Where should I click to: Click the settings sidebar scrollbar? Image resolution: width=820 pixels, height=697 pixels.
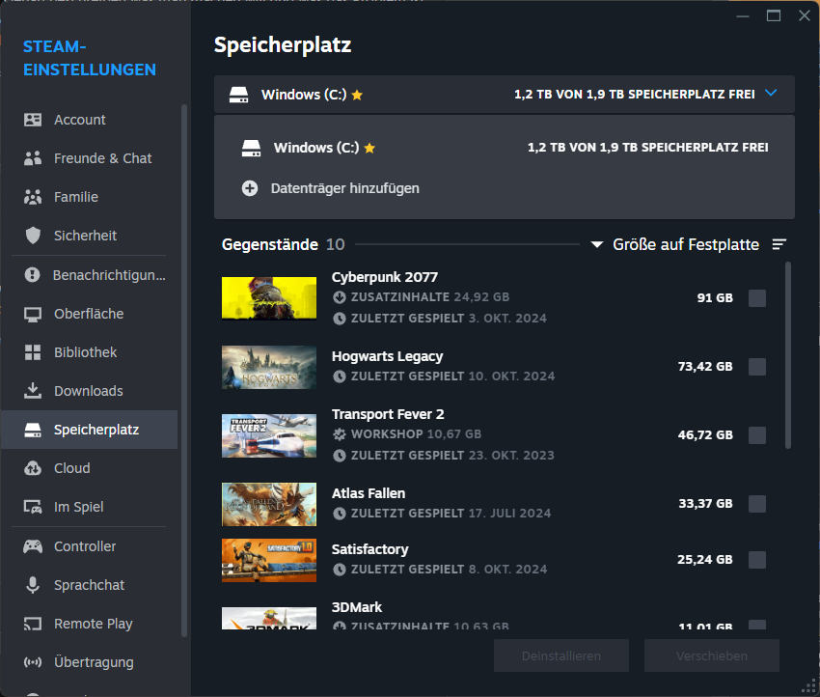point(184,371)
